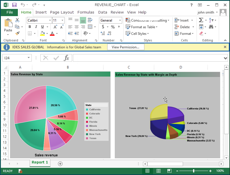Open the john smith account menu
230x175 pixels.
point(208,12)
